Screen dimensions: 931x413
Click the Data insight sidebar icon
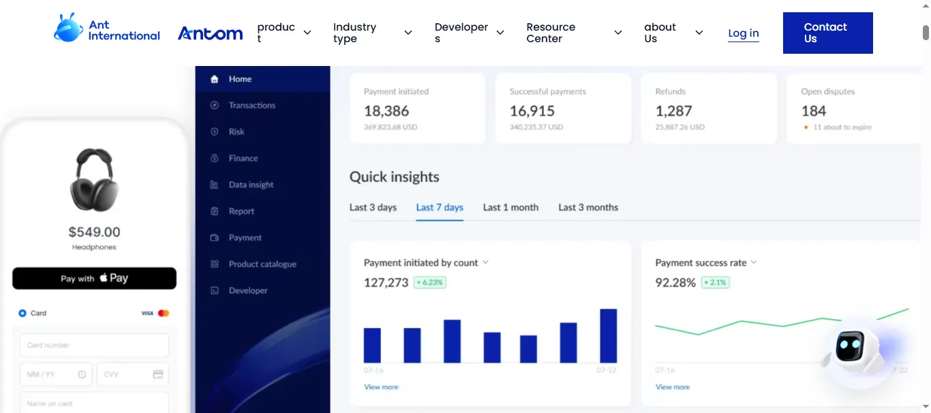point(215,185)
